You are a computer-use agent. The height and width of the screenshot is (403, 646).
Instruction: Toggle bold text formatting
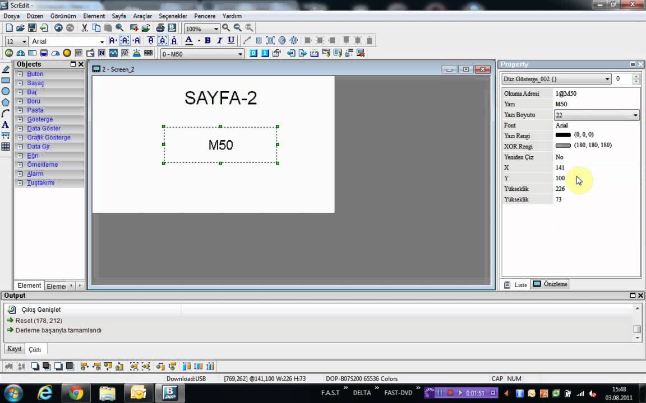coord(207,40)
